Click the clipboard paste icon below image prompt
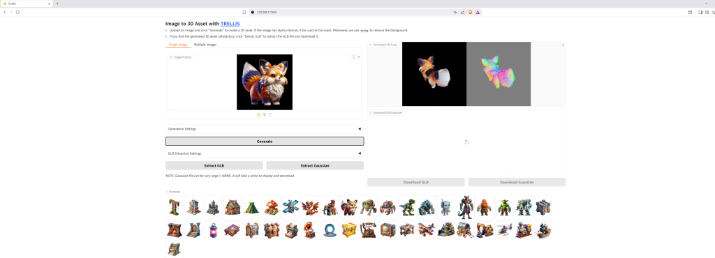Viewport: 715px width, 258px height. (270, 114)
